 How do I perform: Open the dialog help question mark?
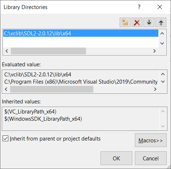coord(139,7)
